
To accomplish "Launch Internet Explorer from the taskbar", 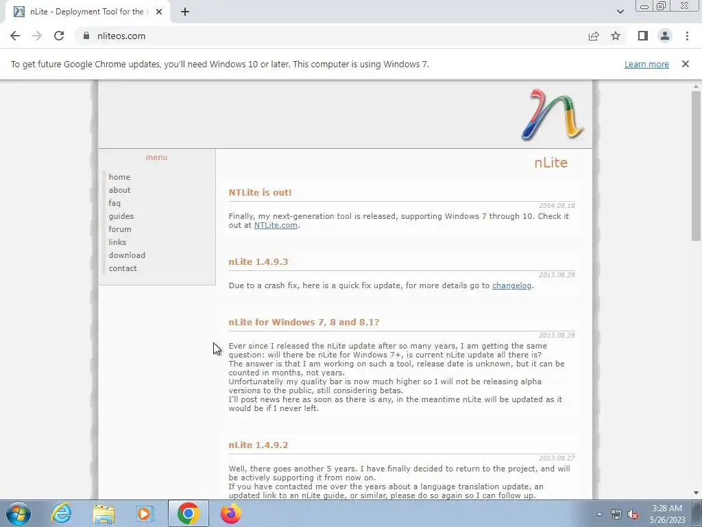I will click(61, 513).
